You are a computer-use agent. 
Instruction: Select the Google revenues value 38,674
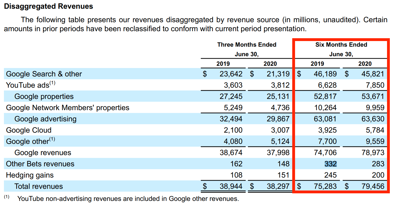coord(231,153)
